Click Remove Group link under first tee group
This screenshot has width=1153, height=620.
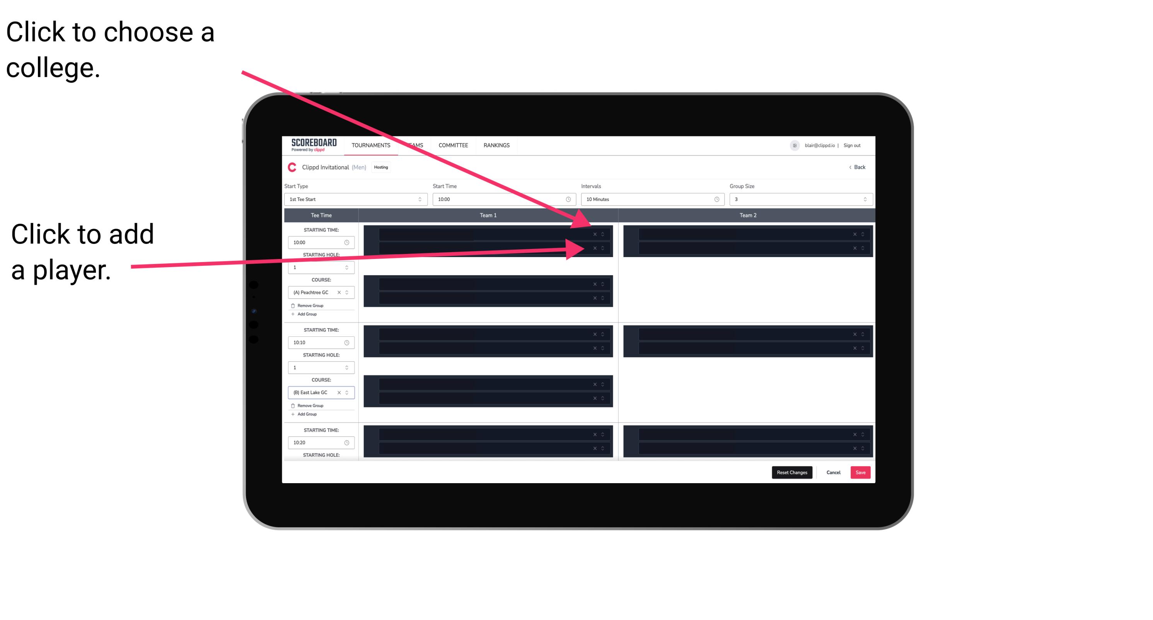click(310, 305)
